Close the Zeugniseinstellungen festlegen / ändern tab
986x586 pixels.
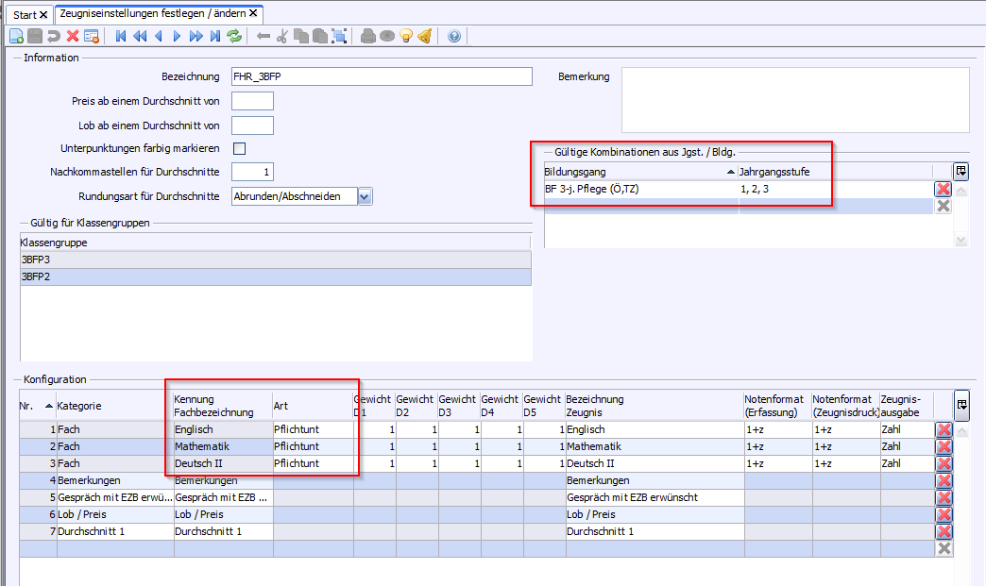pyautogui.click(x=253, y=14)
